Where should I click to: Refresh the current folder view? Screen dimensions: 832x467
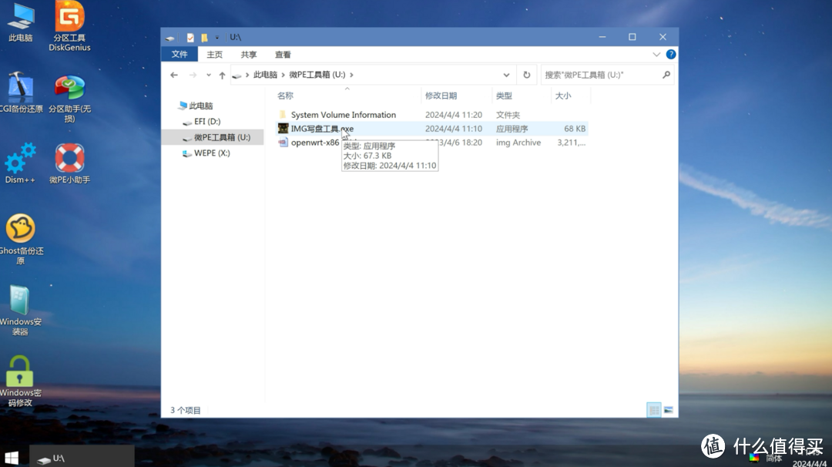click(x=526, y=75)
